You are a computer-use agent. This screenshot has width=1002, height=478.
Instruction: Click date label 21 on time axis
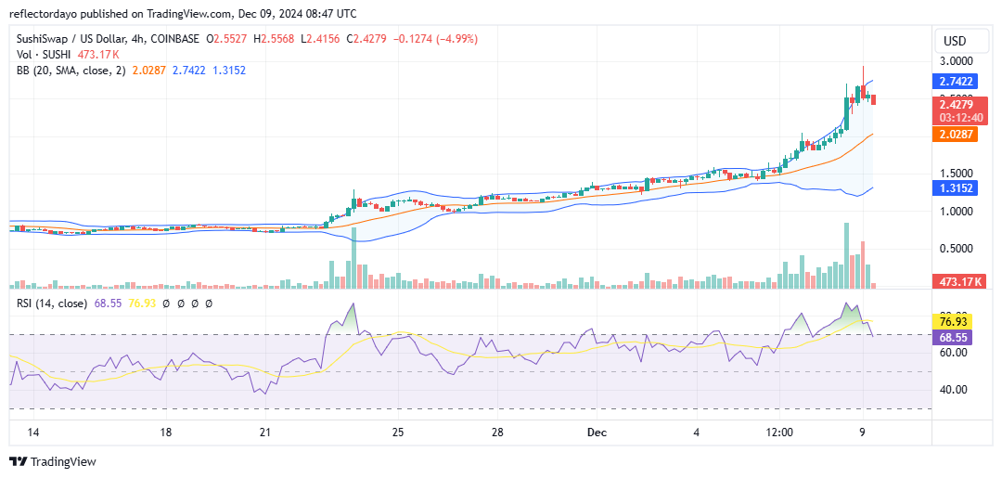(x=265, y=433)
